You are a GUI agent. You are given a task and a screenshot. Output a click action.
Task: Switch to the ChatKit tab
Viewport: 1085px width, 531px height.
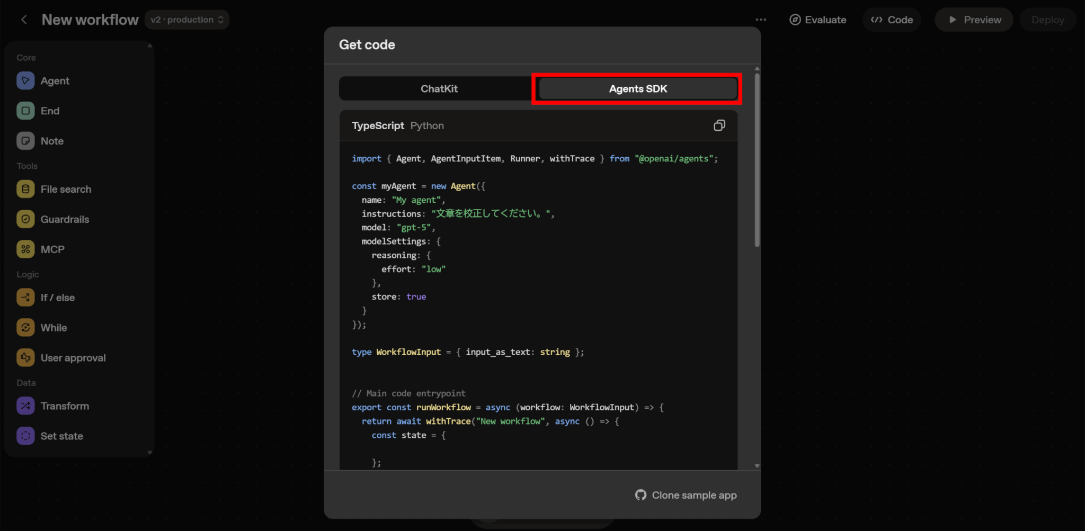439,89
